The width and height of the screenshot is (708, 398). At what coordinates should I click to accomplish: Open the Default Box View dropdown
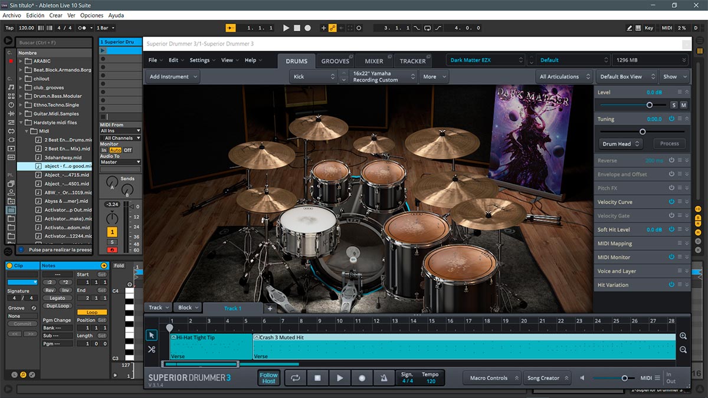[x=626, y=77]
